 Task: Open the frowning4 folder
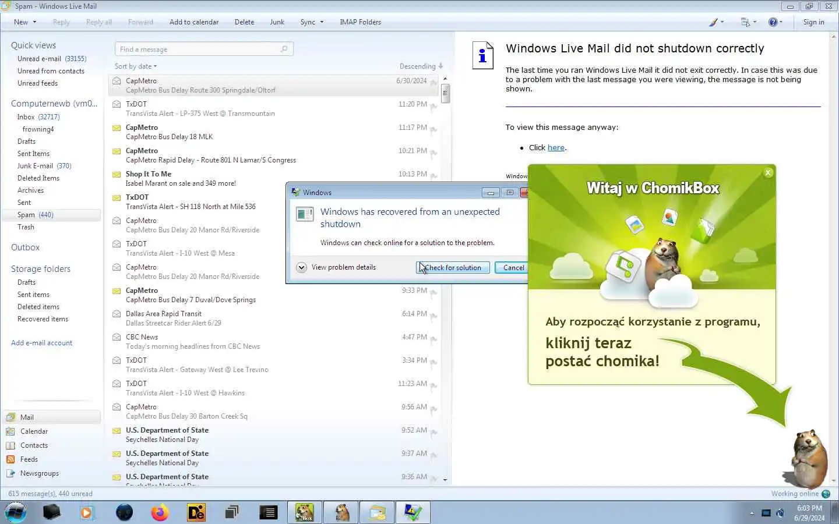(x=38, y=129)
